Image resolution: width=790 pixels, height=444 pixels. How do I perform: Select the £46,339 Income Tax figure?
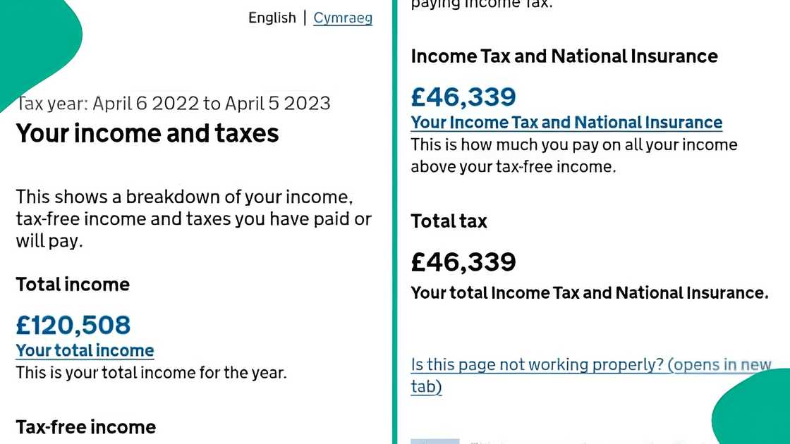(x=463, y=96)
